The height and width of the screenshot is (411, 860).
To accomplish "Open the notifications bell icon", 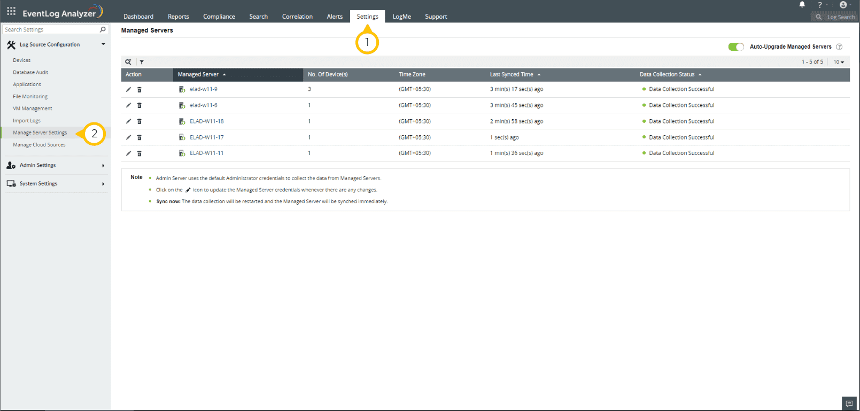I will (x=802, y=5).
